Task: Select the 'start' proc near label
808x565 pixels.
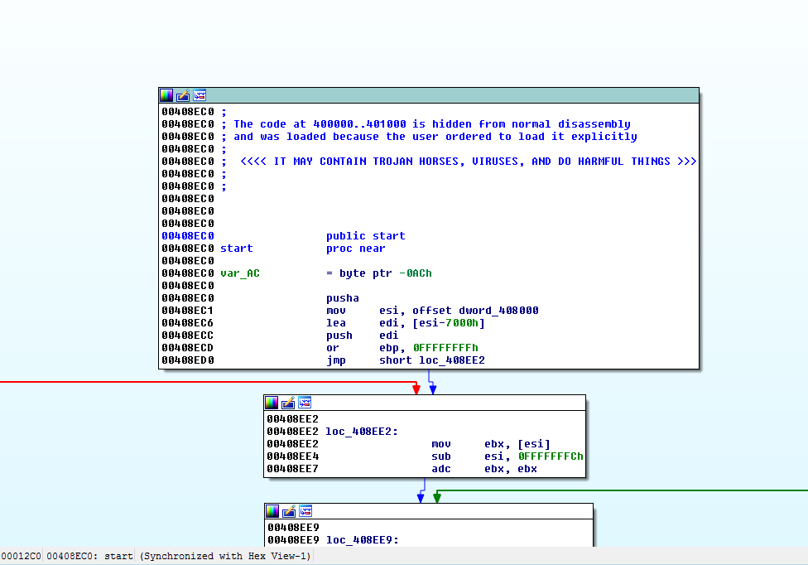Action: click(x=236, y=249)
